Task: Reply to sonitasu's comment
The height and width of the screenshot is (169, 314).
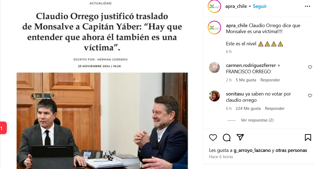Action: pyautogui.click(x=275, y=108)
